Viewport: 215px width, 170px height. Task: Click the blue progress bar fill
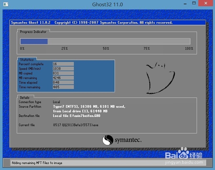click(x=34, y=42)
